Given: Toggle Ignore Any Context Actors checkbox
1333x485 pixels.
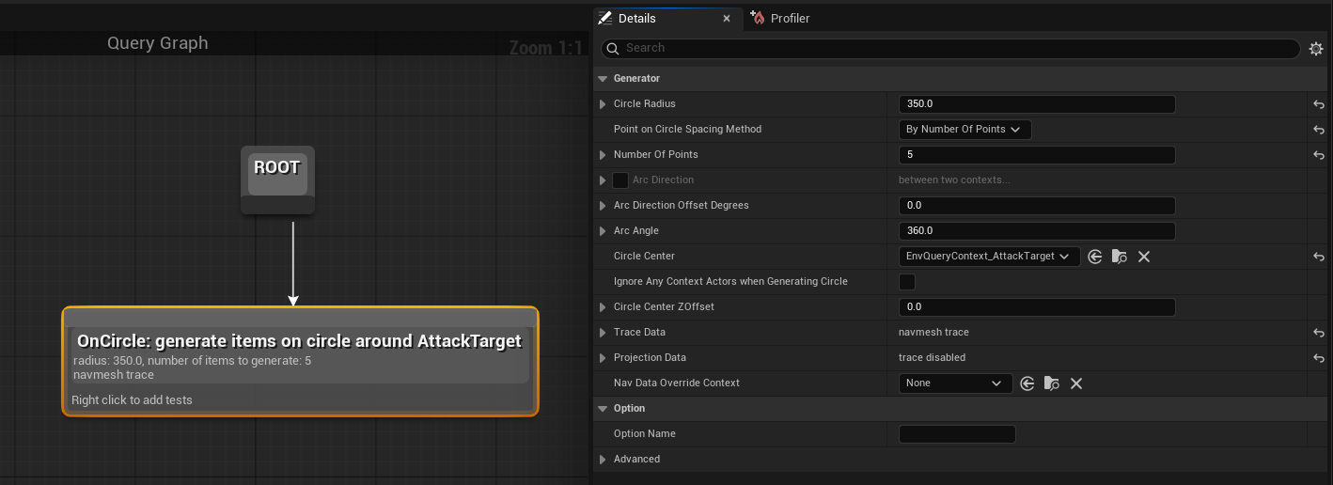Looking at the screenshot, I should click(907, 282).
